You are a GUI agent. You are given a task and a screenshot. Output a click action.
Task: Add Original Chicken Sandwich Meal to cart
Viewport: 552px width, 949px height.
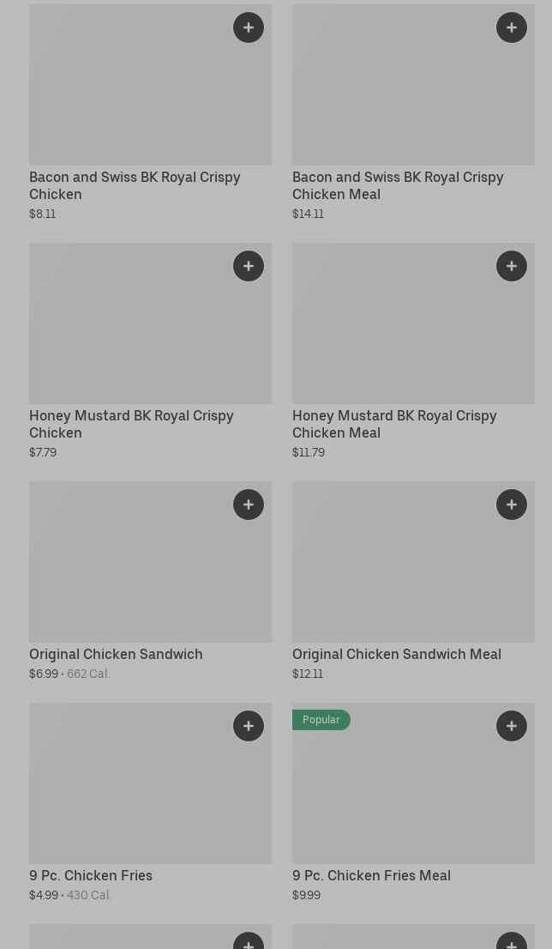(512, 505)
